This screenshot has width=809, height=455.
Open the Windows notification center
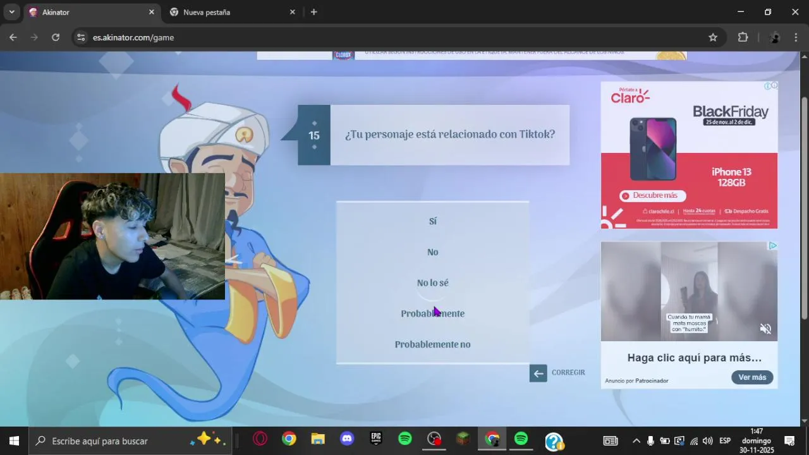click(789, 441)
